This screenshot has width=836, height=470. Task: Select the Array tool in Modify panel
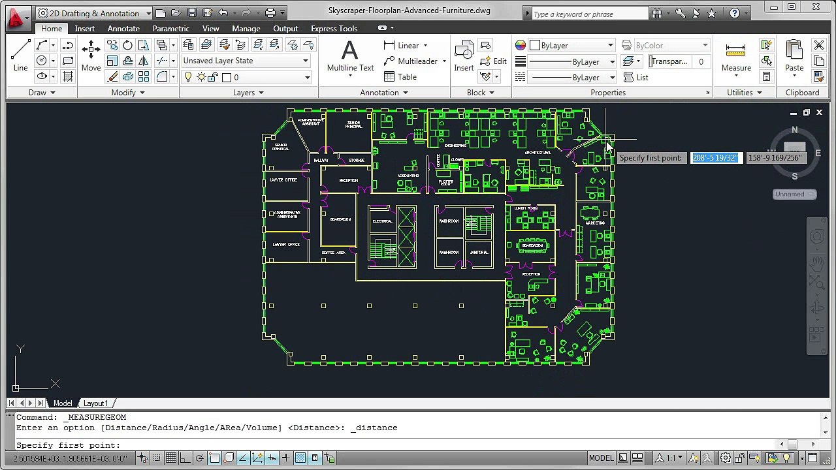[144, 76]
